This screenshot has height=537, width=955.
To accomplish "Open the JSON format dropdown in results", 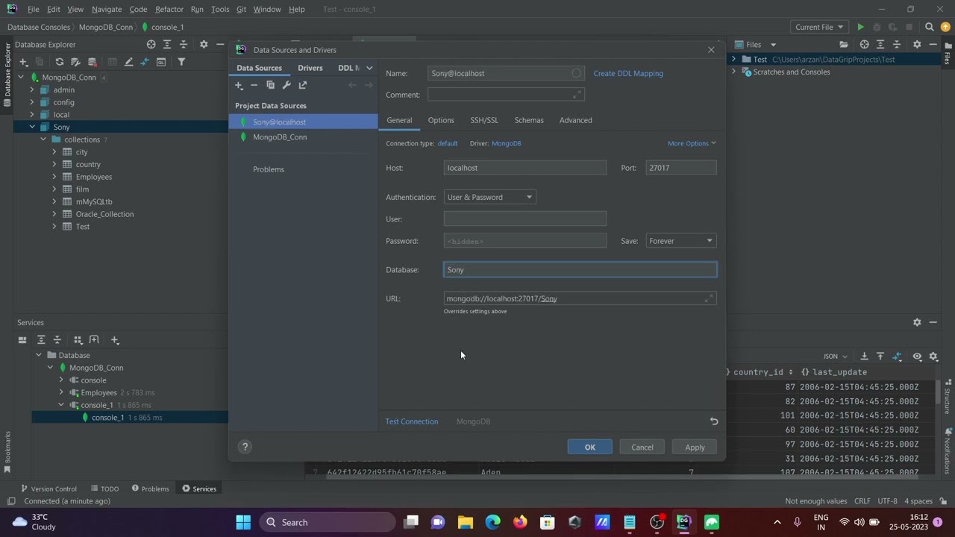I will coord(836,357).
